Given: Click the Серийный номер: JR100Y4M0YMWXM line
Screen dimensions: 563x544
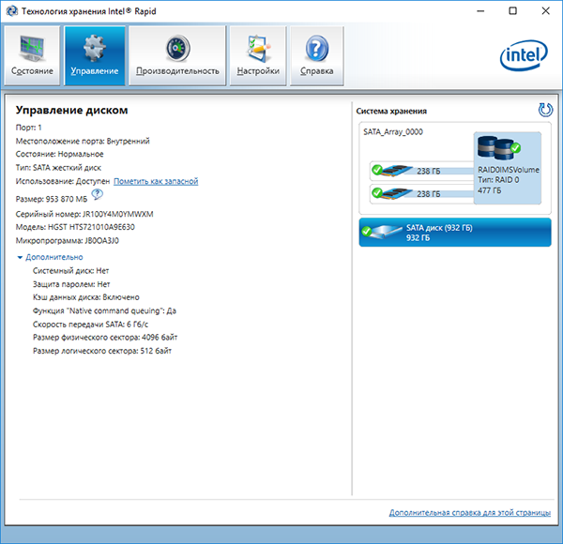Looking at the screenshot, I should pos(84,214).
